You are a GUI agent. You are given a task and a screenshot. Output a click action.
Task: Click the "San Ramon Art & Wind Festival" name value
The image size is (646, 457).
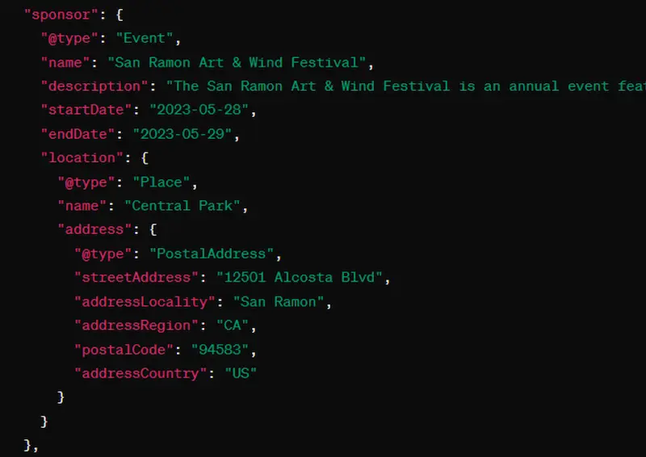pos(241,62)
